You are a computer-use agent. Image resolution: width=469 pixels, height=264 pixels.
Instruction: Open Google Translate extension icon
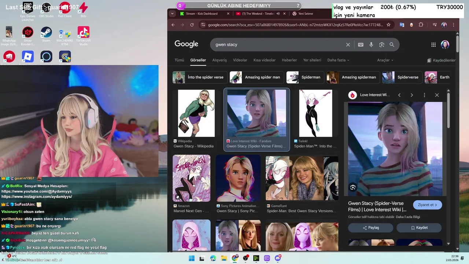pos(402,25)
